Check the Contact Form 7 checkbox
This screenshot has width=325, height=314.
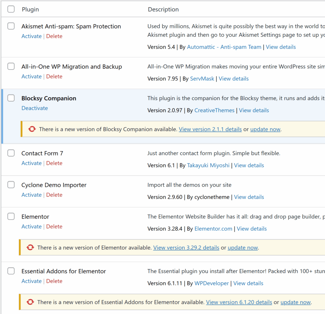click(x=11, y=153)
